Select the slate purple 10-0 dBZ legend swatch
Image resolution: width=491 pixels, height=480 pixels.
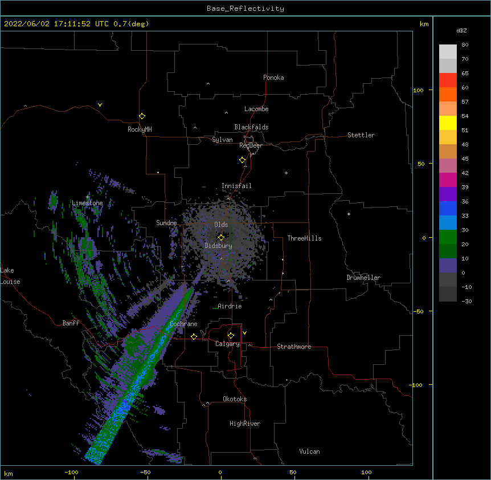pyautogui.click(x=448, y=266)
